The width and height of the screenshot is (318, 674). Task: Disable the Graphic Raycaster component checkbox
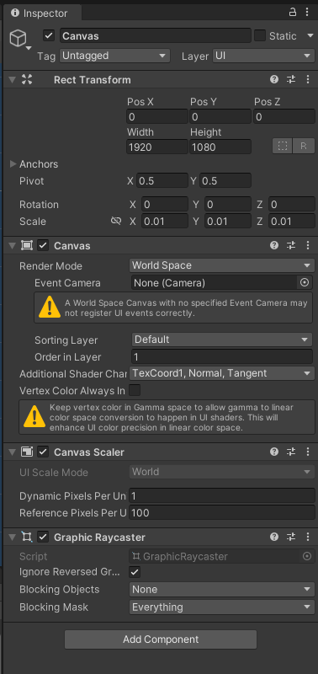[x=43, y=537]
